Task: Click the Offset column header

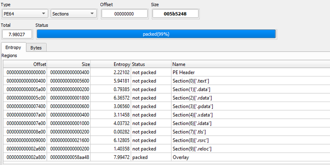Action: tap(25, 64)
